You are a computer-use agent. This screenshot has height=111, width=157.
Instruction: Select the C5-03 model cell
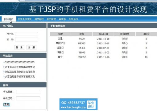tap(82, 48)
